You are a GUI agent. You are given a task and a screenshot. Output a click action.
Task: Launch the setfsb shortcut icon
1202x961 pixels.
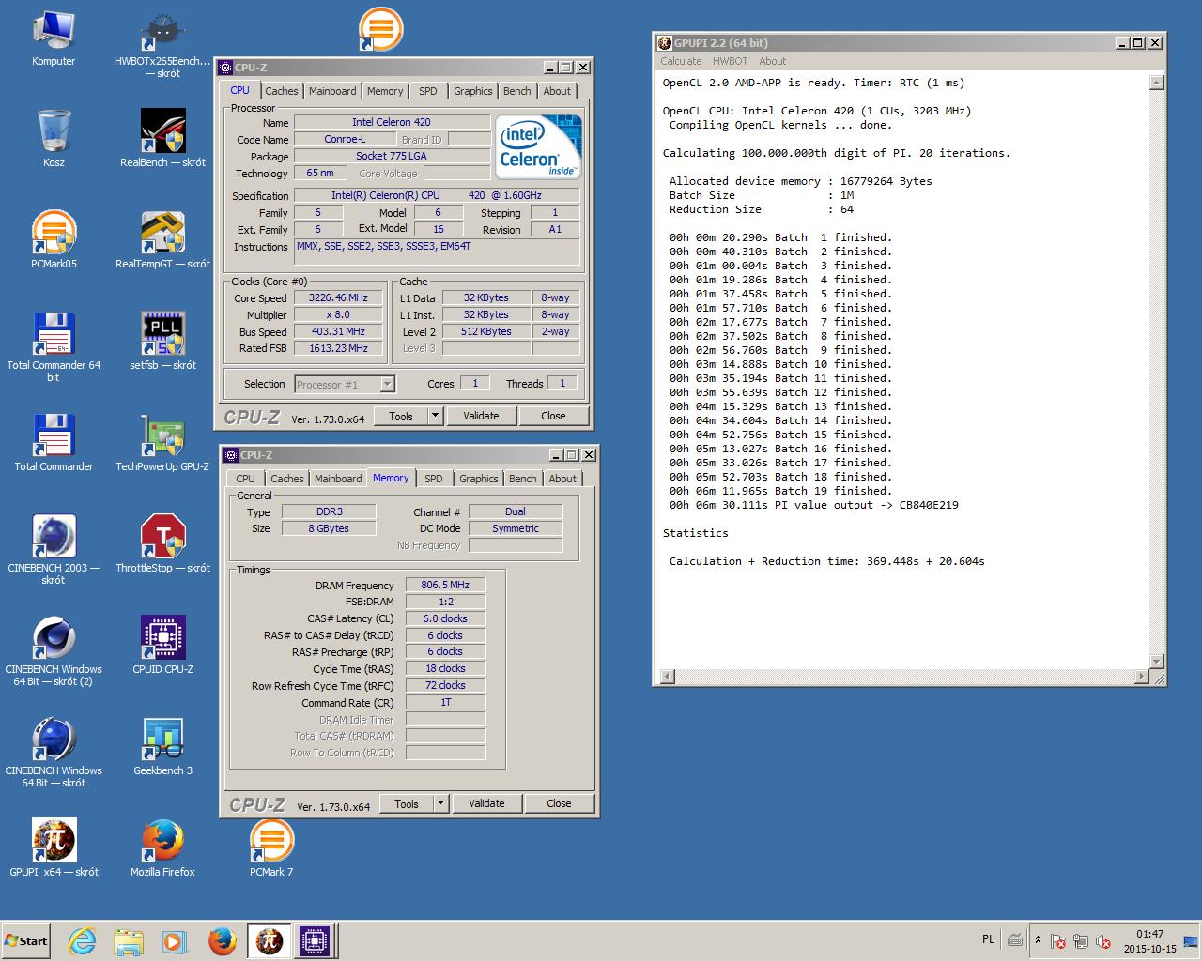[x=162, y=341]
